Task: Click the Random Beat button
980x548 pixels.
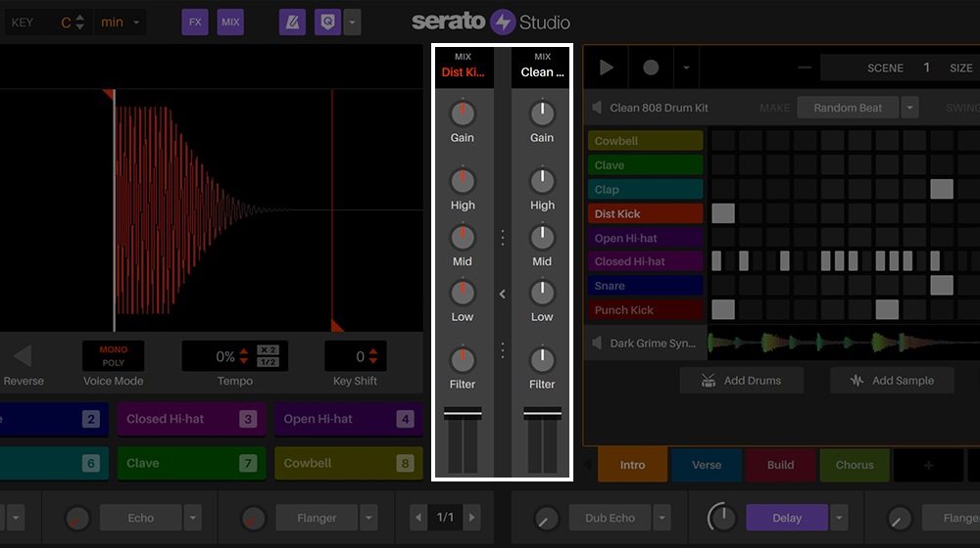Action: point(848,108)
